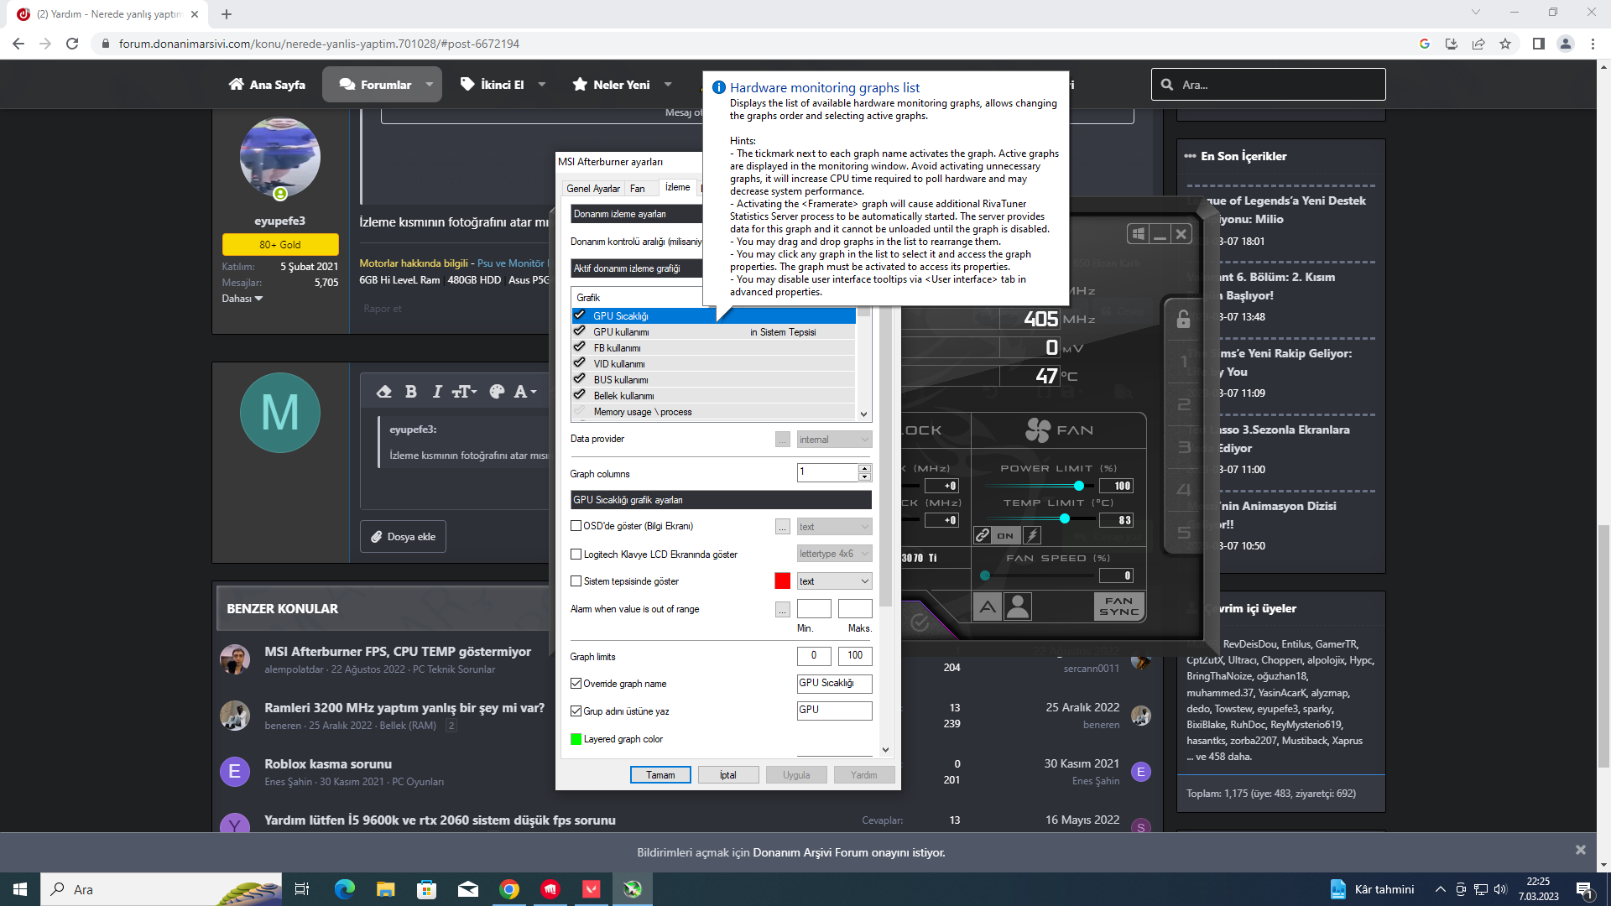Open the system tray text dropdown
The height and width of the screenshot is (906, 1611).
click(834, 581)
